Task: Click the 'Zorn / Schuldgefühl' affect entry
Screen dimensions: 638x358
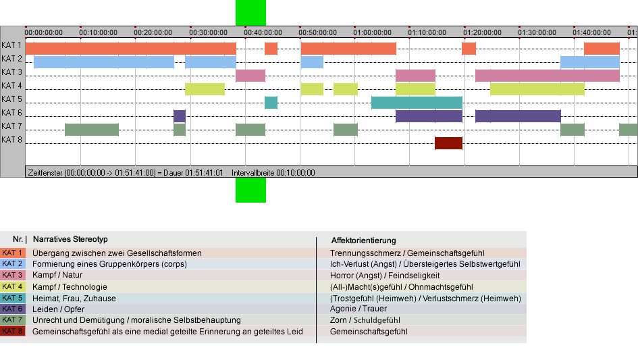Action: click(365, 320)
